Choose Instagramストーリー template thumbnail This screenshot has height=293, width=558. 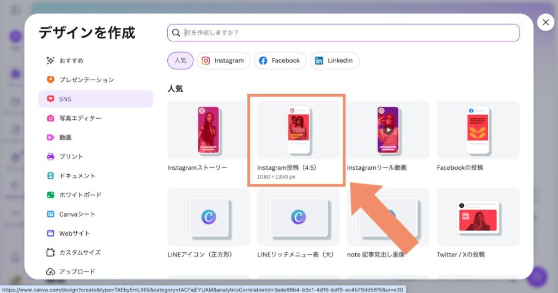[209, 130]
